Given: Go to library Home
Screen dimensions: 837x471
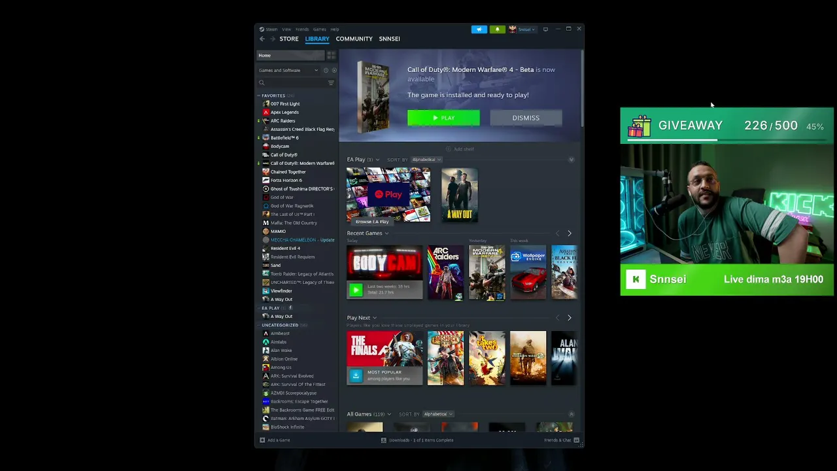Looking at the screenshot, I should point(290,56).
